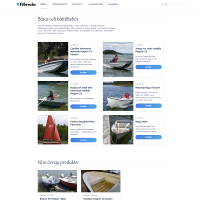Expand the Mitt konto dropdown
This screenshot has width=200, height=200.
tap(77, 4)
